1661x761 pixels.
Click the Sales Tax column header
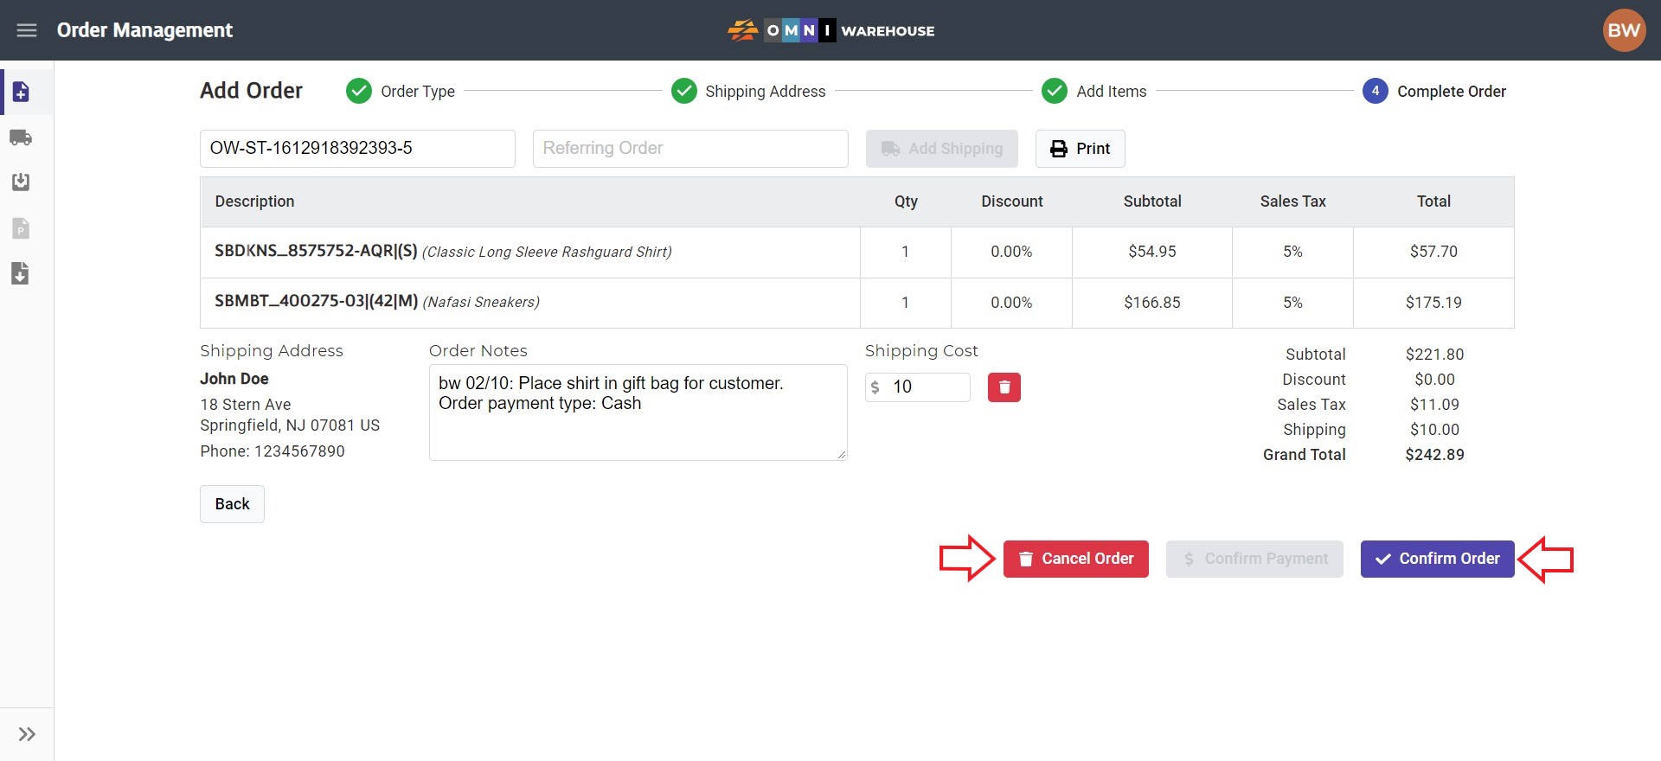(1292, 201)
